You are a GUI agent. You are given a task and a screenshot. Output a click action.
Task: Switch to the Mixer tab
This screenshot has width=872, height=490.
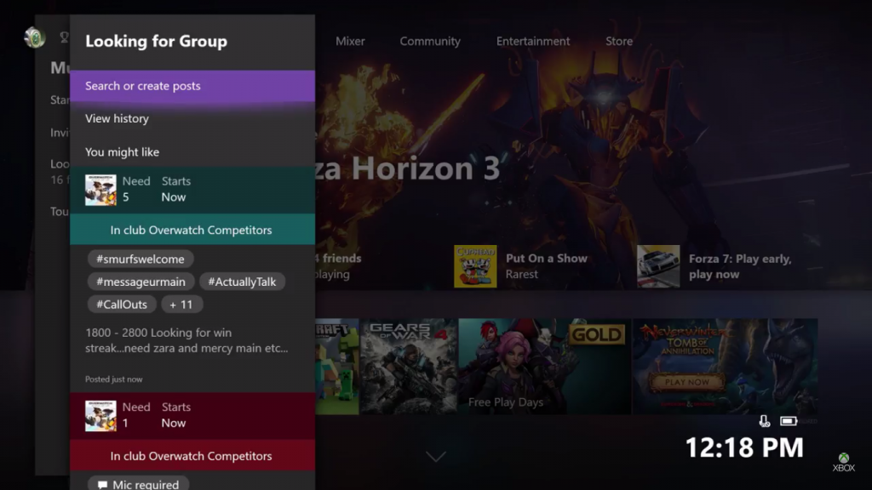350,41
